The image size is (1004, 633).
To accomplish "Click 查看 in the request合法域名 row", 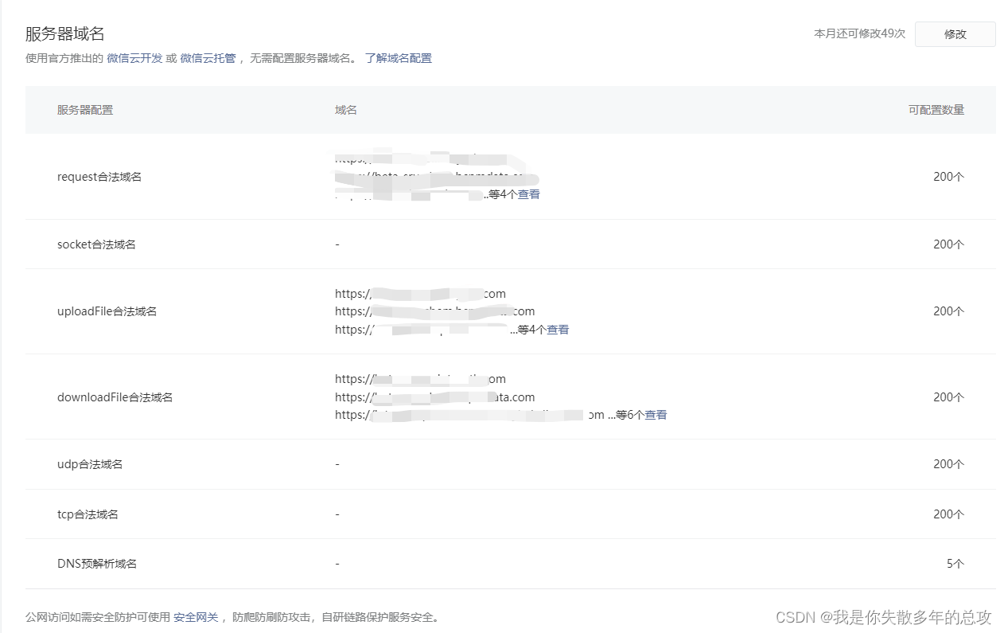I will pos(529,193).
